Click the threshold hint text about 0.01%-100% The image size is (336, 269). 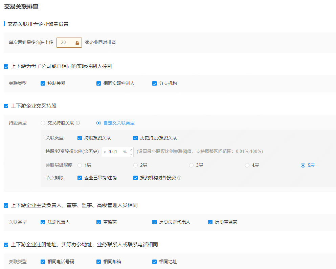point(200,152)
